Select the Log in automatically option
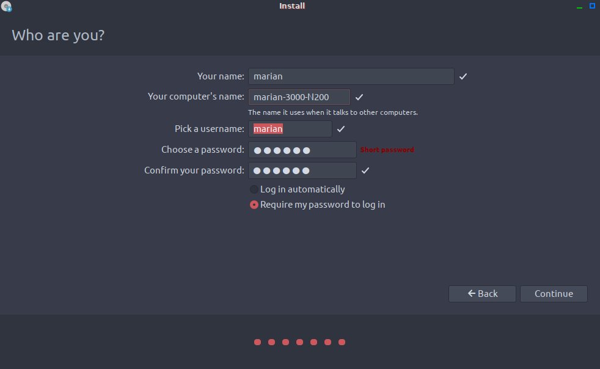 click(254, 189)
